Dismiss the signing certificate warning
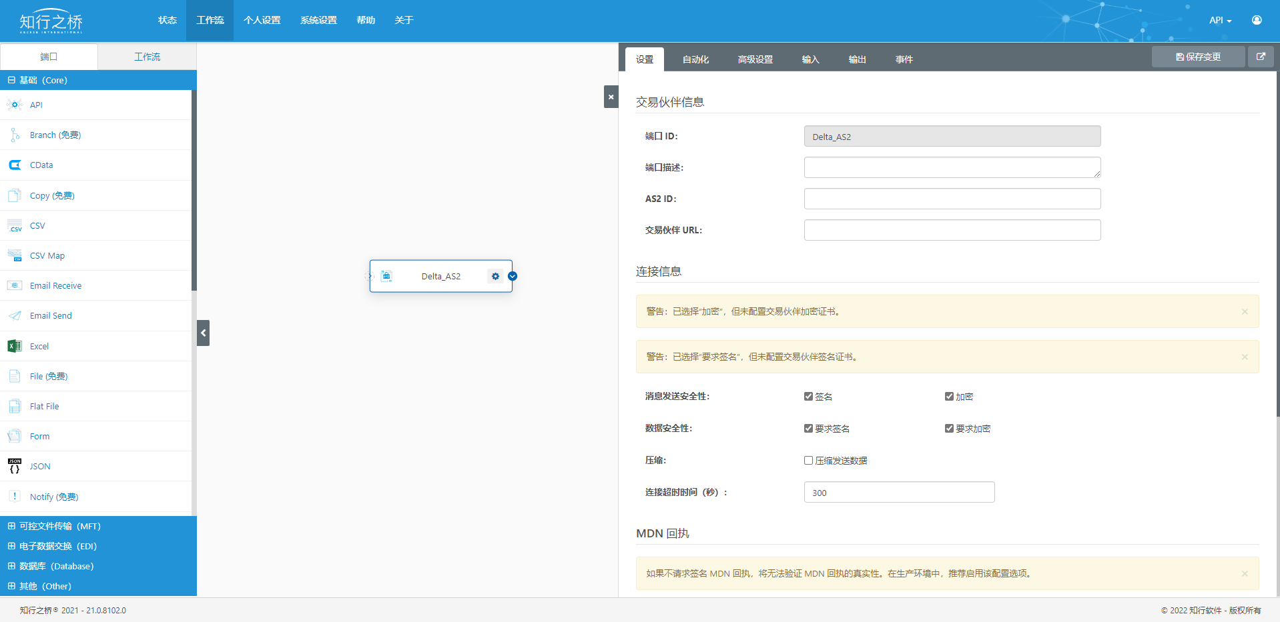Image resolution: width=1280 pixels, height=622 pixels. point(1245,357)
